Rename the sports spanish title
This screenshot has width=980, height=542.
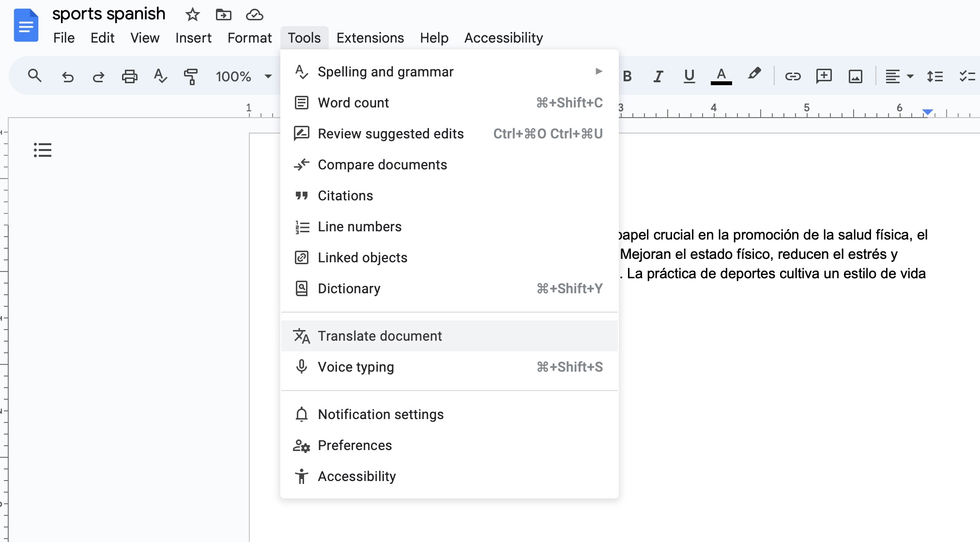pos(108,14)
